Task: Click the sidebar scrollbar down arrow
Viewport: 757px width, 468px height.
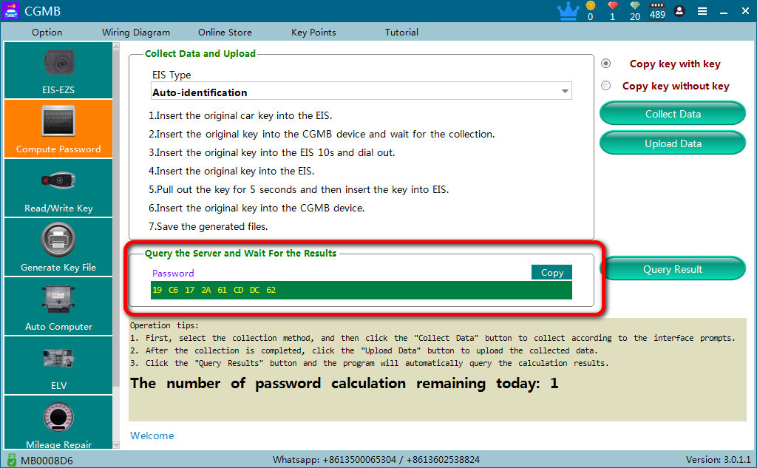Action: (116, 445)
